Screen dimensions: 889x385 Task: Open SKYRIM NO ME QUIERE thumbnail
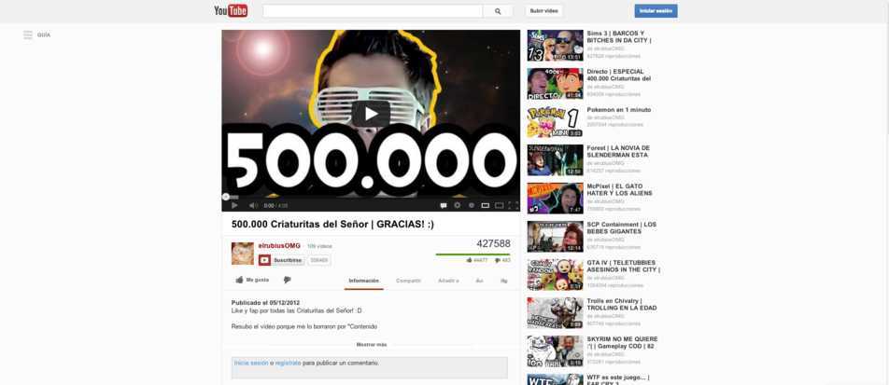point(555,351)
